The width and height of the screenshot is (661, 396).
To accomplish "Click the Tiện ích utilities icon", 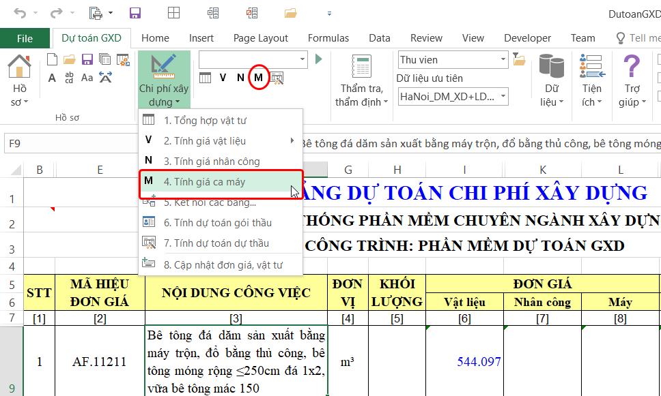I will 591,68.
